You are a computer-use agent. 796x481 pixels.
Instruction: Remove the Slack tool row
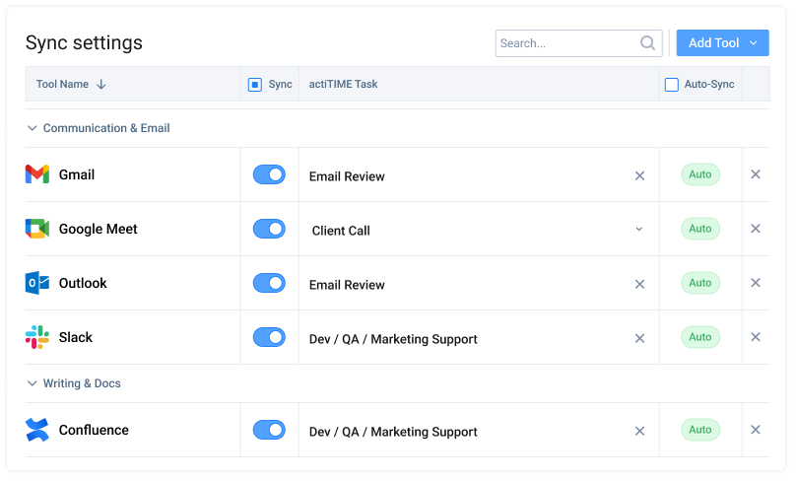coord(756,337)
